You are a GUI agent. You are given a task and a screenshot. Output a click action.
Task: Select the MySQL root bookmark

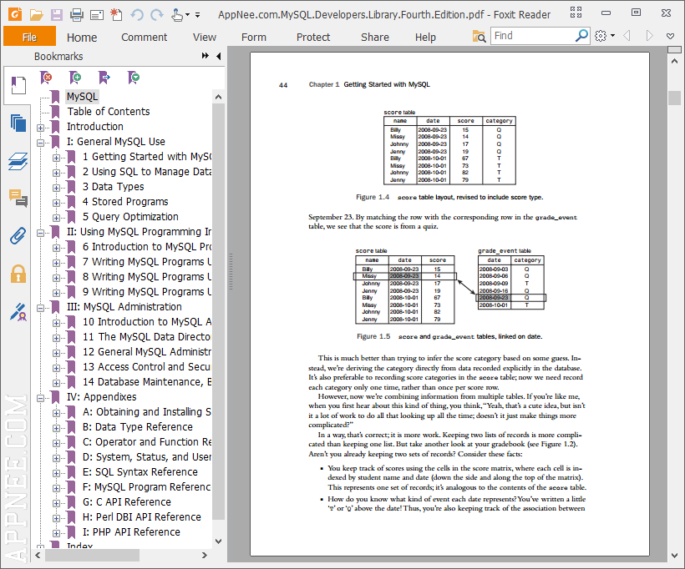pyautogui.click(x=82, y=97)
